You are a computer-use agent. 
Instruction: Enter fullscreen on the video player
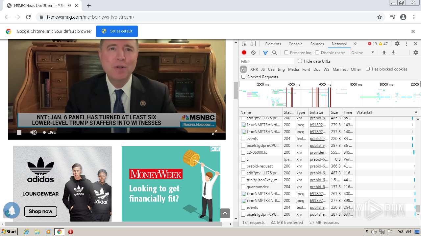pos(214,132)
